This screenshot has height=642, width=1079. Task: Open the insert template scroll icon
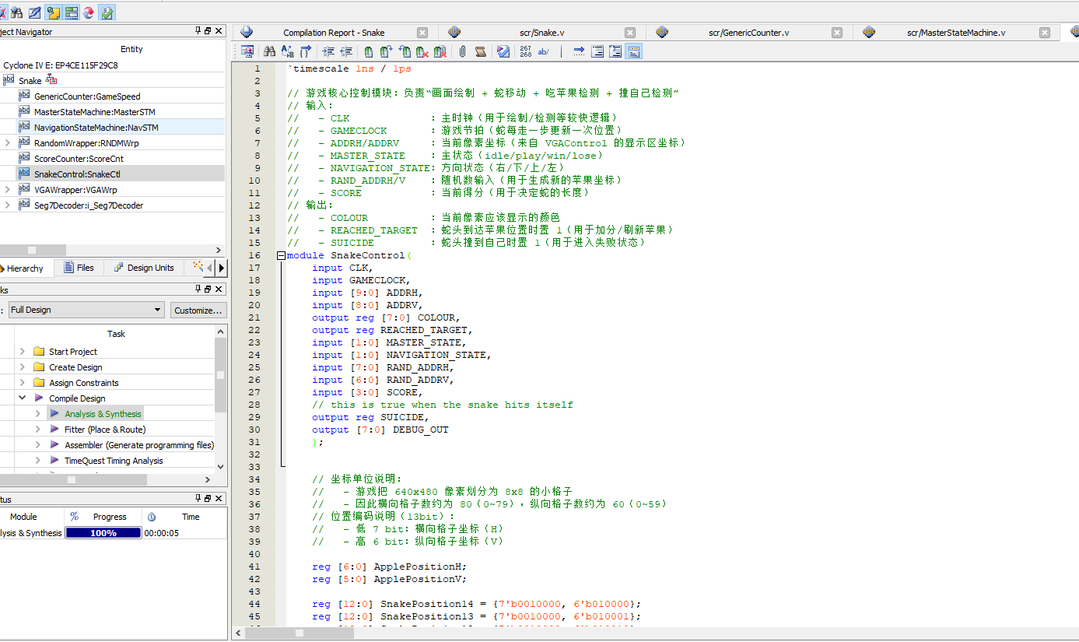[x=481, y=51]
